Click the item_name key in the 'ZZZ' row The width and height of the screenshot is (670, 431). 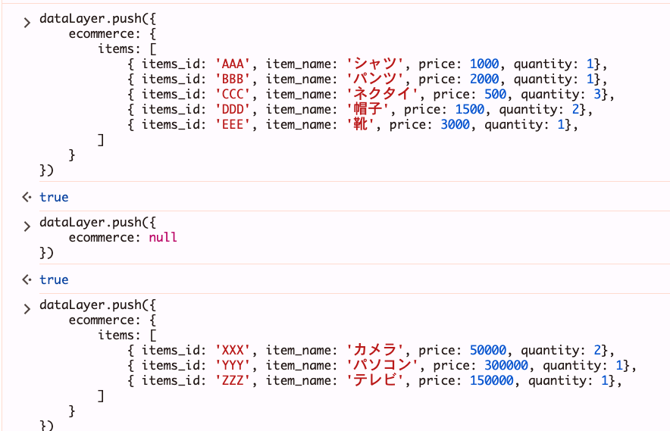tap(299, 380)
